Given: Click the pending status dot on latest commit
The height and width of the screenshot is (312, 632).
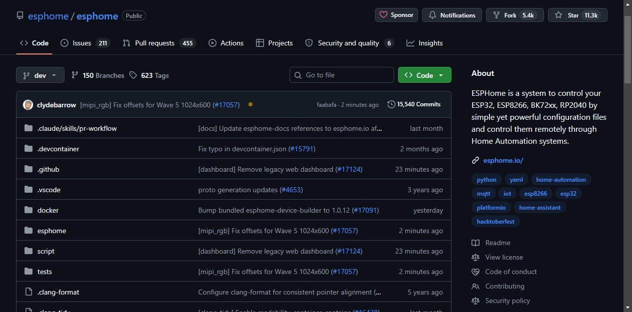Looking at the screenshot, I should click(250, 104).
